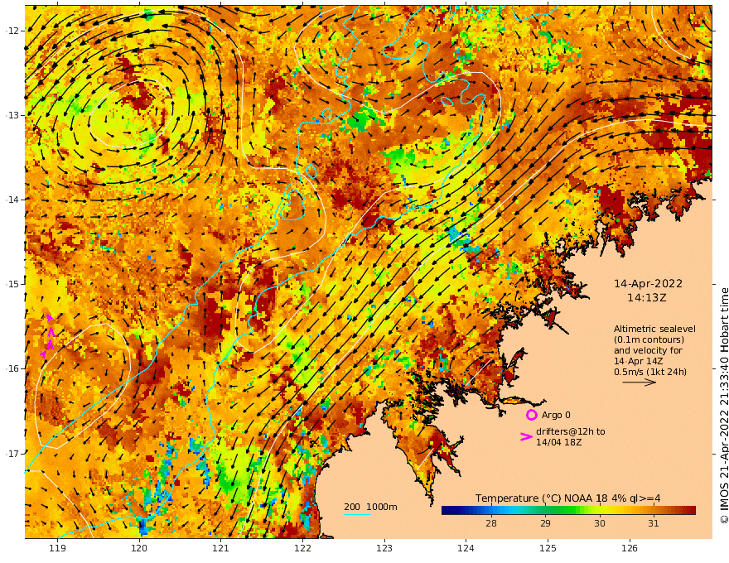Click the longitude 126 axis label
The height and width of the screenshot is (563, 729).
click(630, 548)
